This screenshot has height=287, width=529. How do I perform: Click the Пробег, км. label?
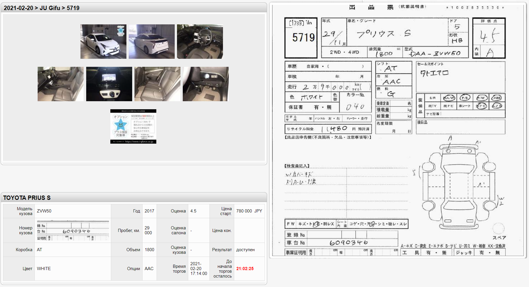click(129, 231)
